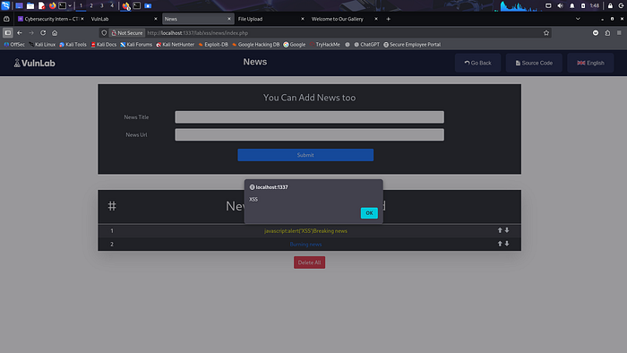Open the Firefox account icon
Viewport: 627px width, 353px height.
click(x=596, y=33)
